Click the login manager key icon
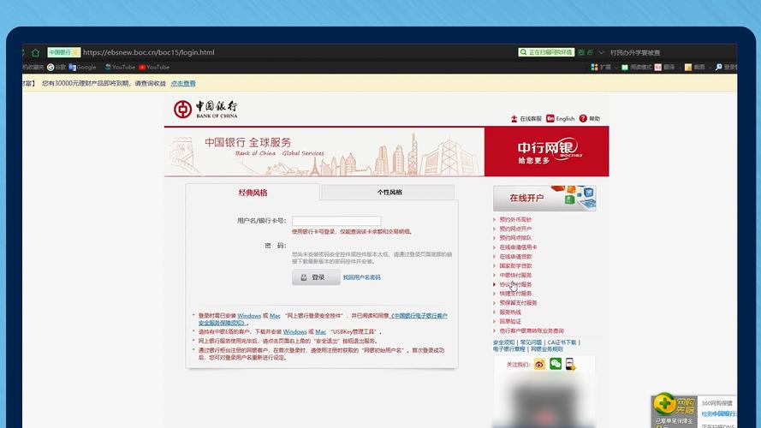The height and width of the screenshot is (428, 761). coord(719,67)
